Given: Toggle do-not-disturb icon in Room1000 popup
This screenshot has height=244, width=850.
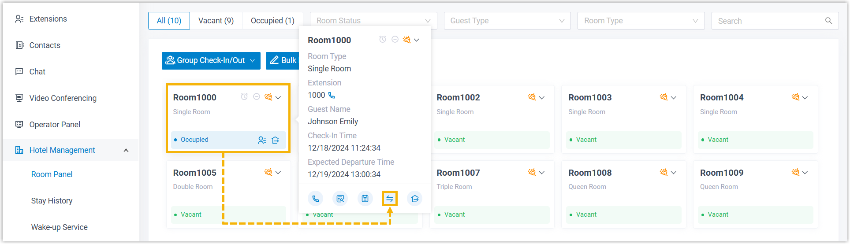Looking at the screenshot, I should pyautogui.click(x=395, y=40).
